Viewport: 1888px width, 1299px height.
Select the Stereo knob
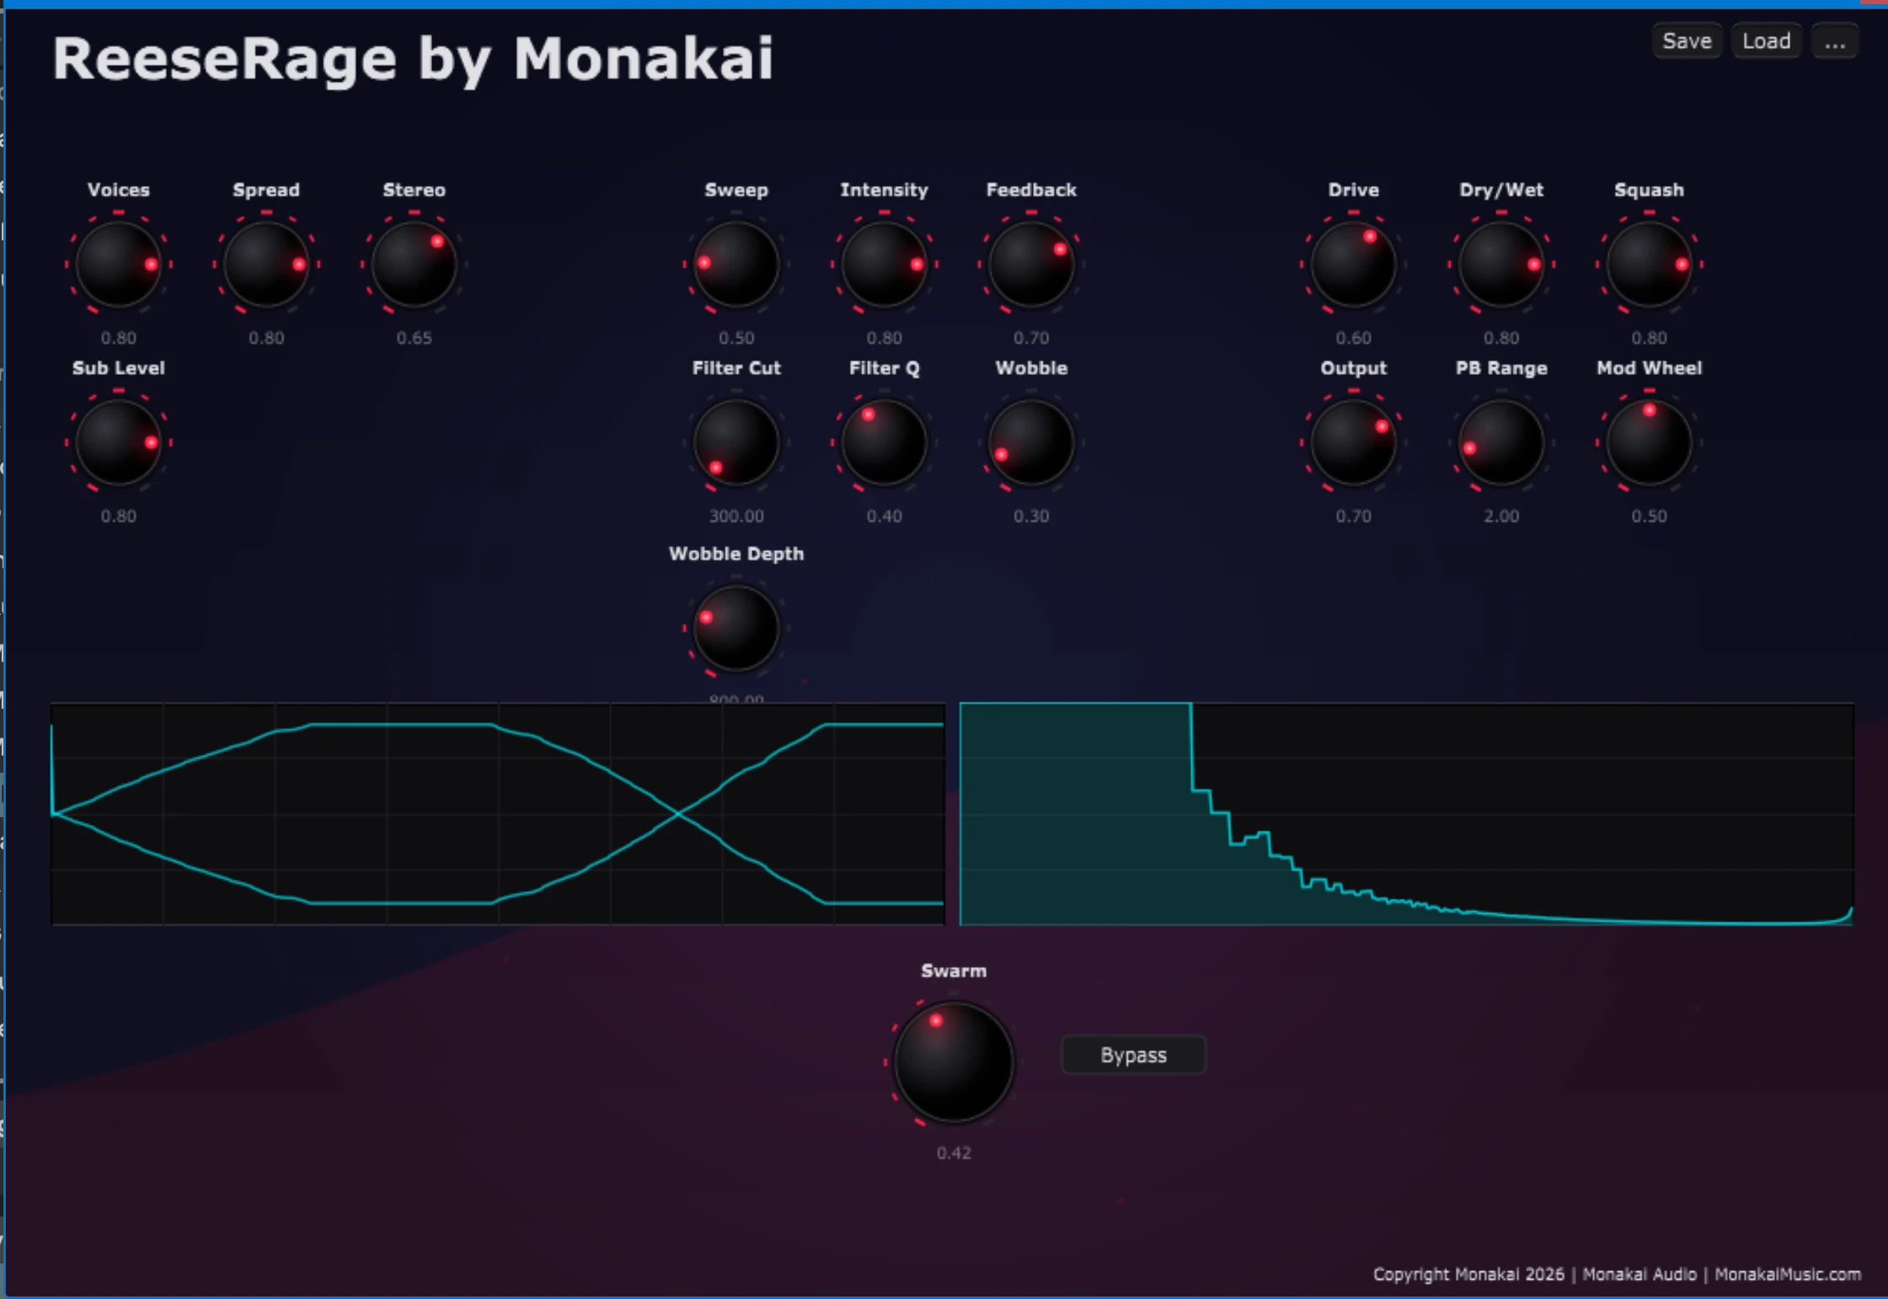point(414,265)
